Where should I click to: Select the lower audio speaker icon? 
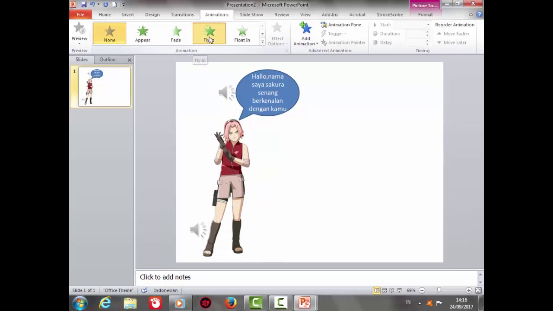click(198, 230)
